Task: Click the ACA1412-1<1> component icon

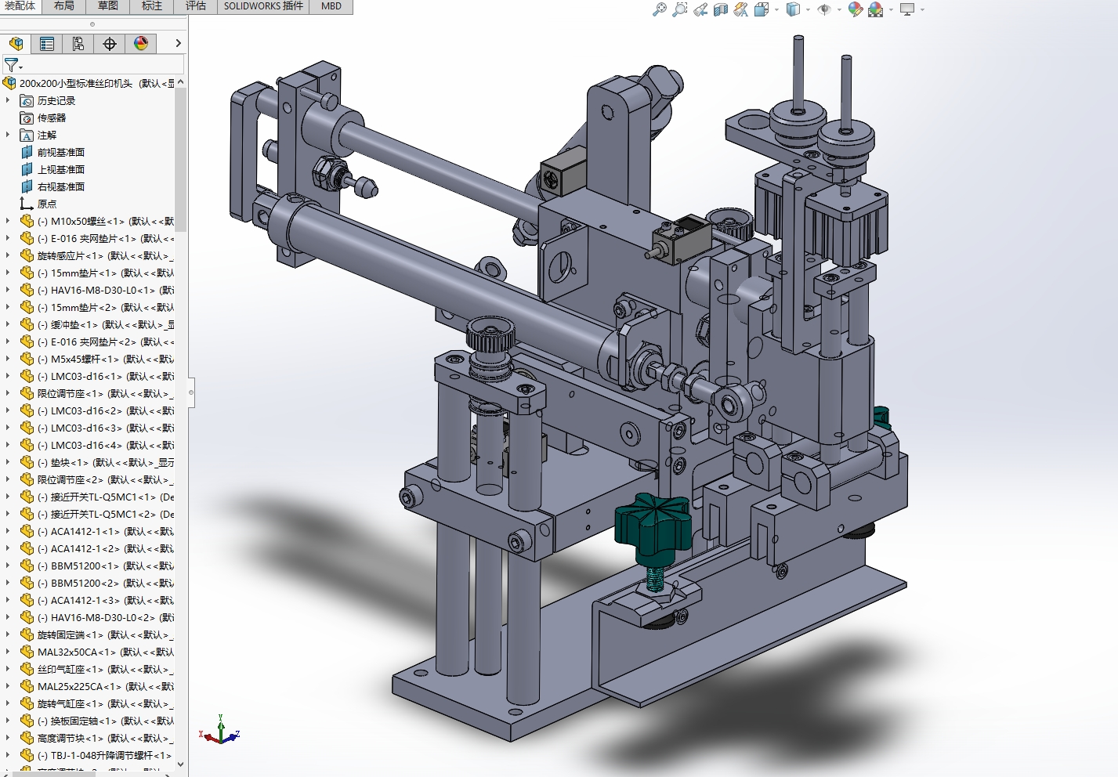Action: [x=27, y=531]
